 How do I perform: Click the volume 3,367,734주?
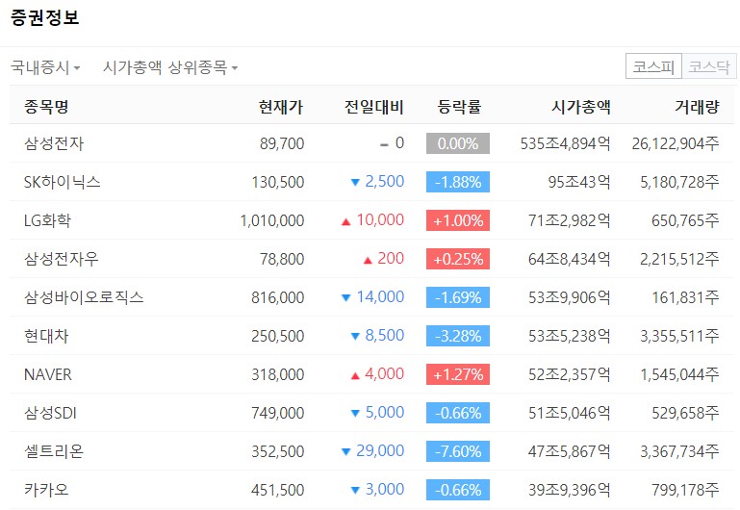pos(679,451)
